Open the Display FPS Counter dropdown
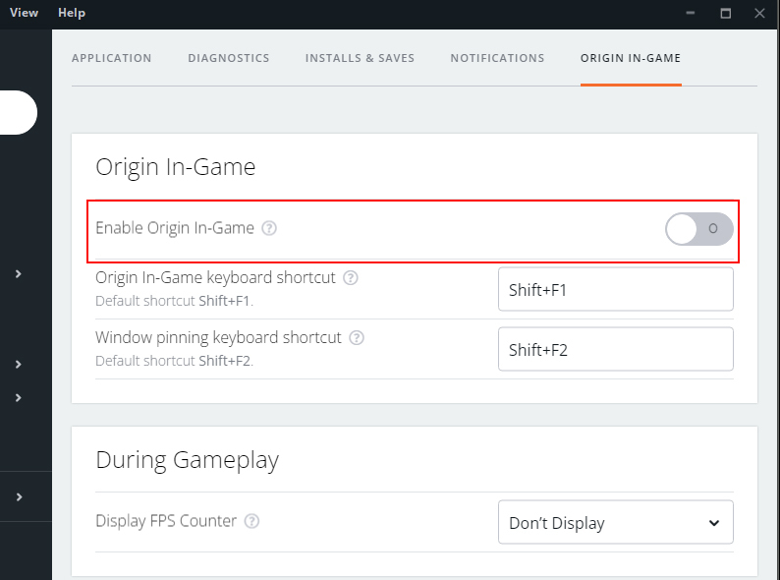 [615, 522]
